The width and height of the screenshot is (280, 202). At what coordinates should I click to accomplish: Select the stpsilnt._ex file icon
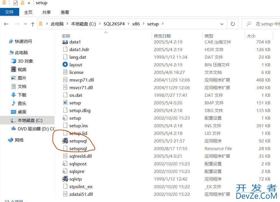pos(65,186)
